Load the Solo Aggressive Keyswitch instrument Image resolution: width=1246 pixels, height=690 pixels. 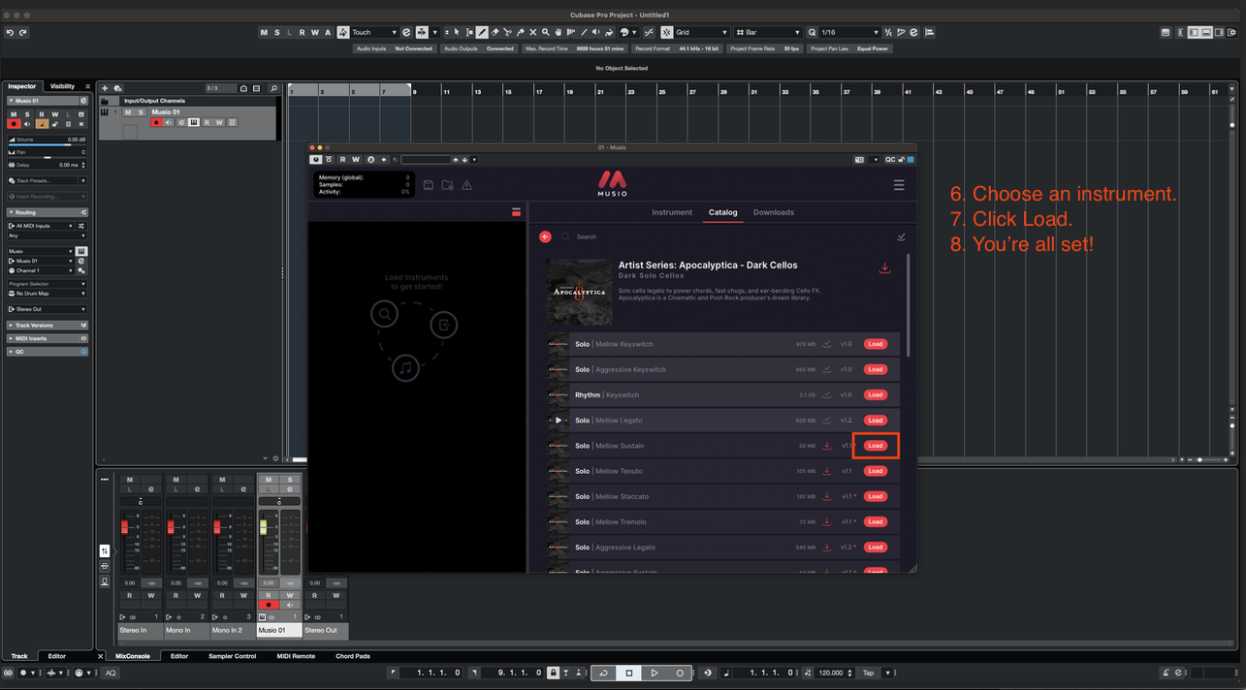pyautogui.click(x=876, y=369)
